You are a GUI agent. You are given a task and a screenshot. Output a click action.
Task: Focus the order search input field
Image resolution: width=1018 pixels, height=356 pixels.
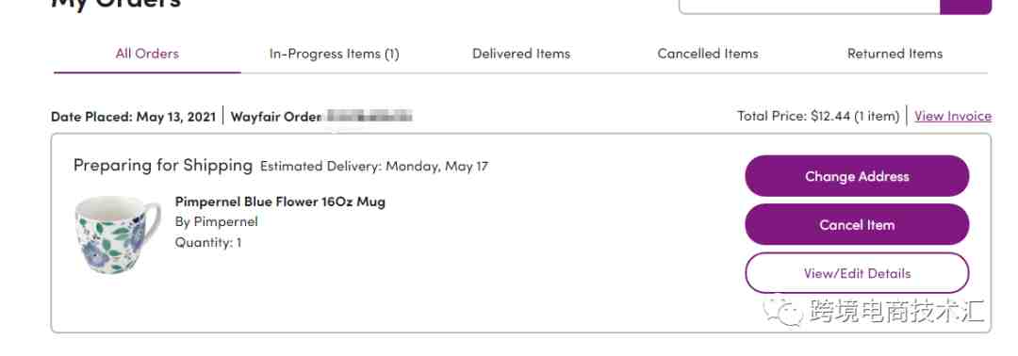tap(809, 6)
